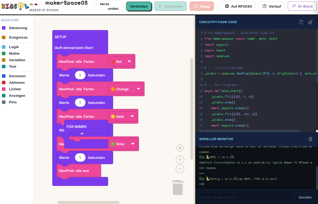Open the Orange color dropdown

[126, 89]
